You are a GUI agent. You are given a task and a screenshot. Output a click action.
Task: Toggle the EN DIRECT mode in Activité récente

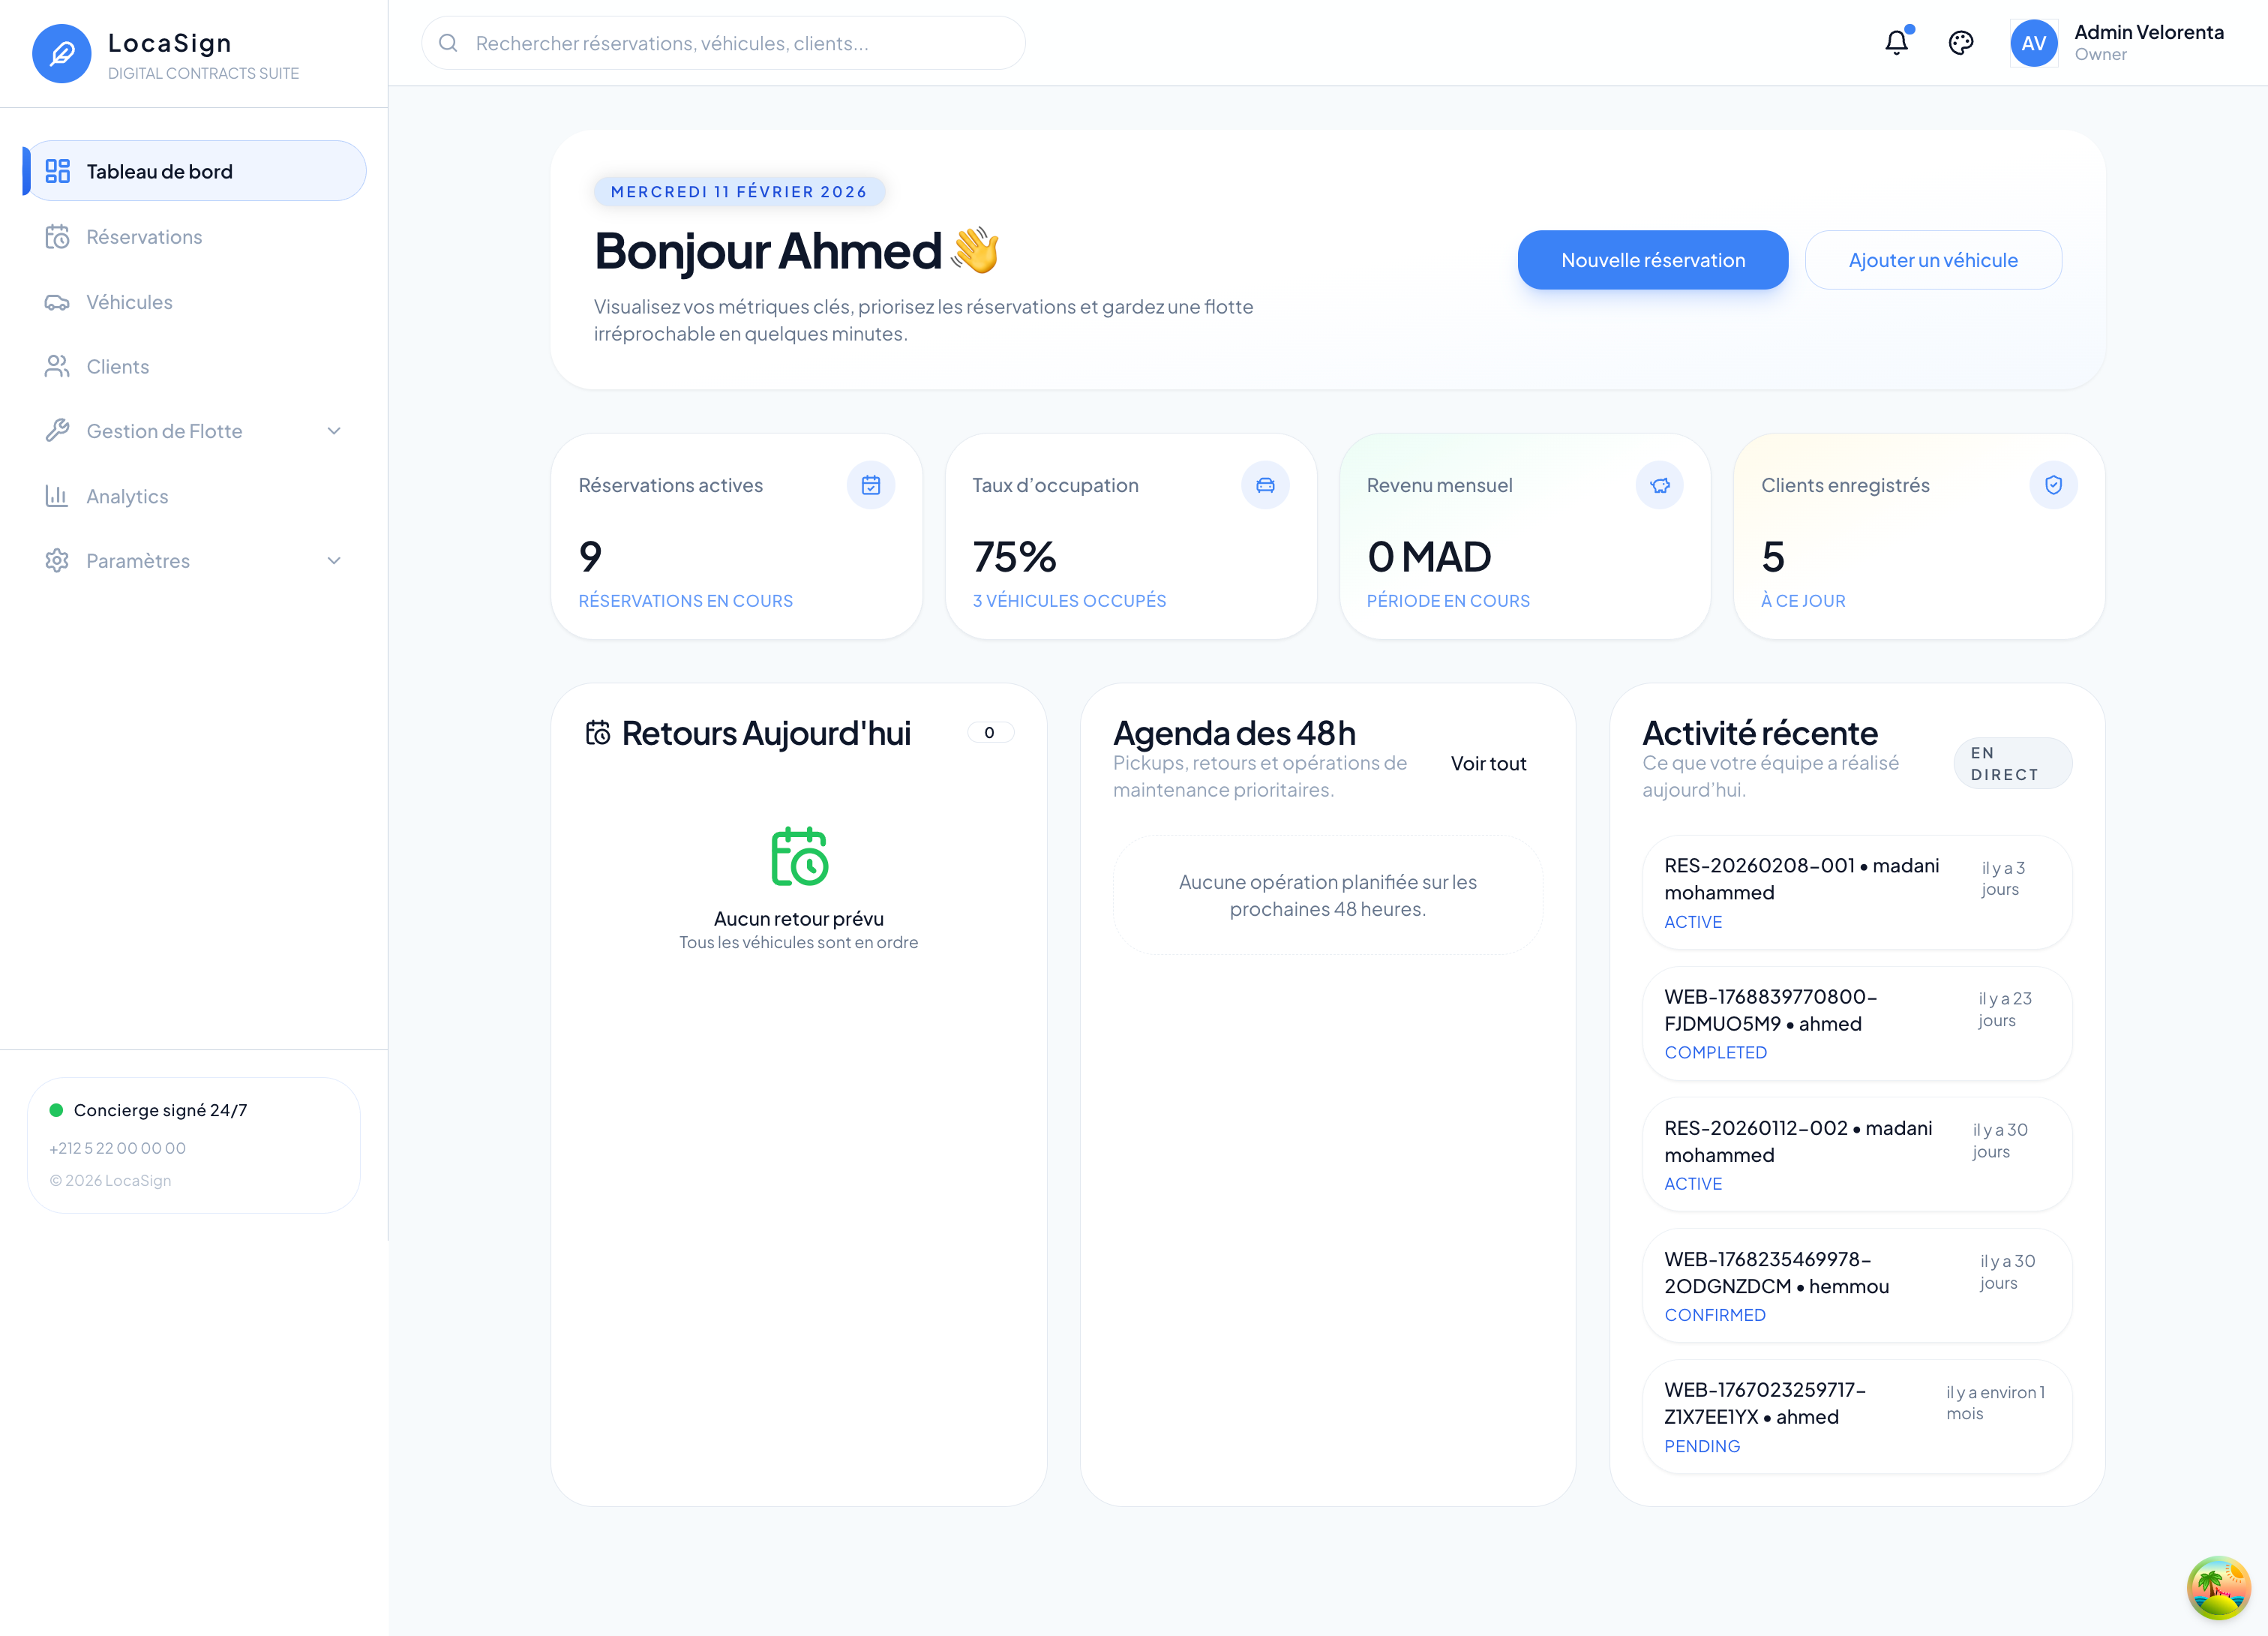2012,763
